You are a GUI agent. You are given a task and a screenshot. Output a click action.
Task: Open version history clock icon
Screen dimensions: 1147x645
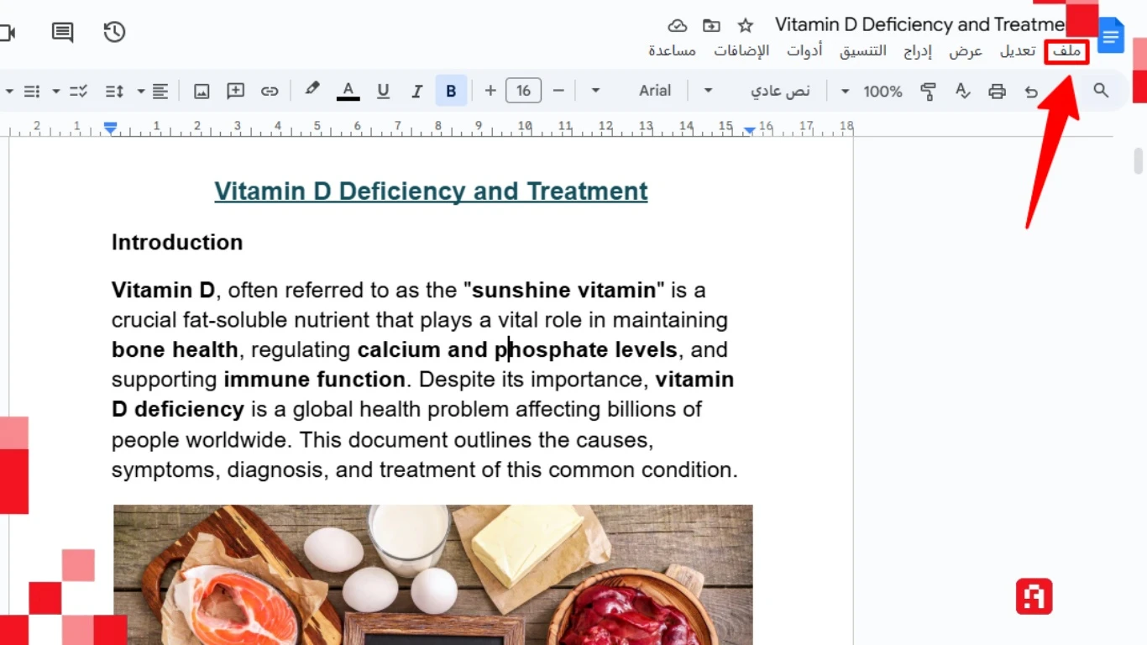pos(114,32)
